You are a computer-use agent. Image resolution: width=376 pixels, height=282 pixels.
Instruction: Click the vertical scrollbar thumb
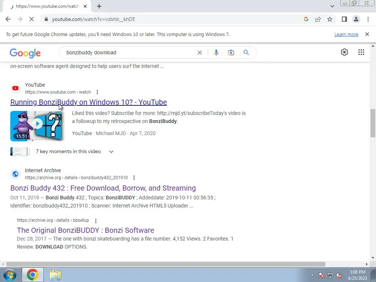(x=373, y=123)
